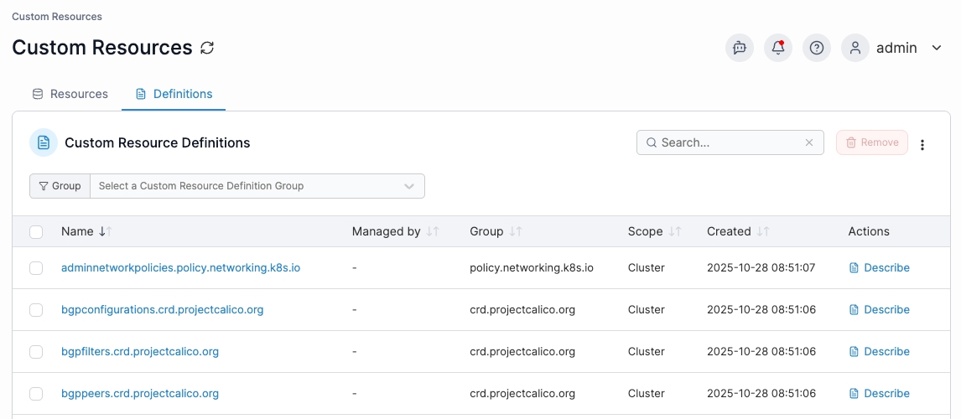Open the three-dot more options menu
This screenshot has width=961, height=419.
pos(922,144)
